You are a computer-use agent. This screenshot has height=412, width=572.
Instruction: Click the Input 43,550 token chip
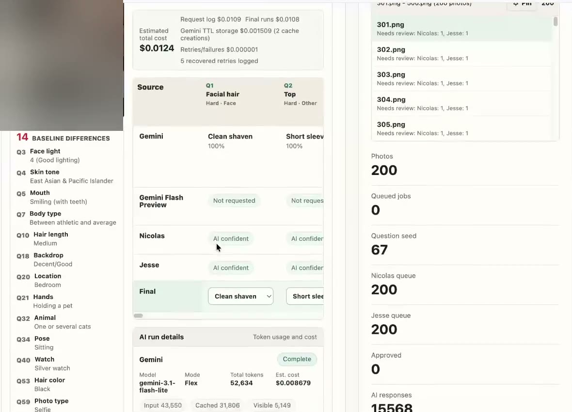point(163,405)
